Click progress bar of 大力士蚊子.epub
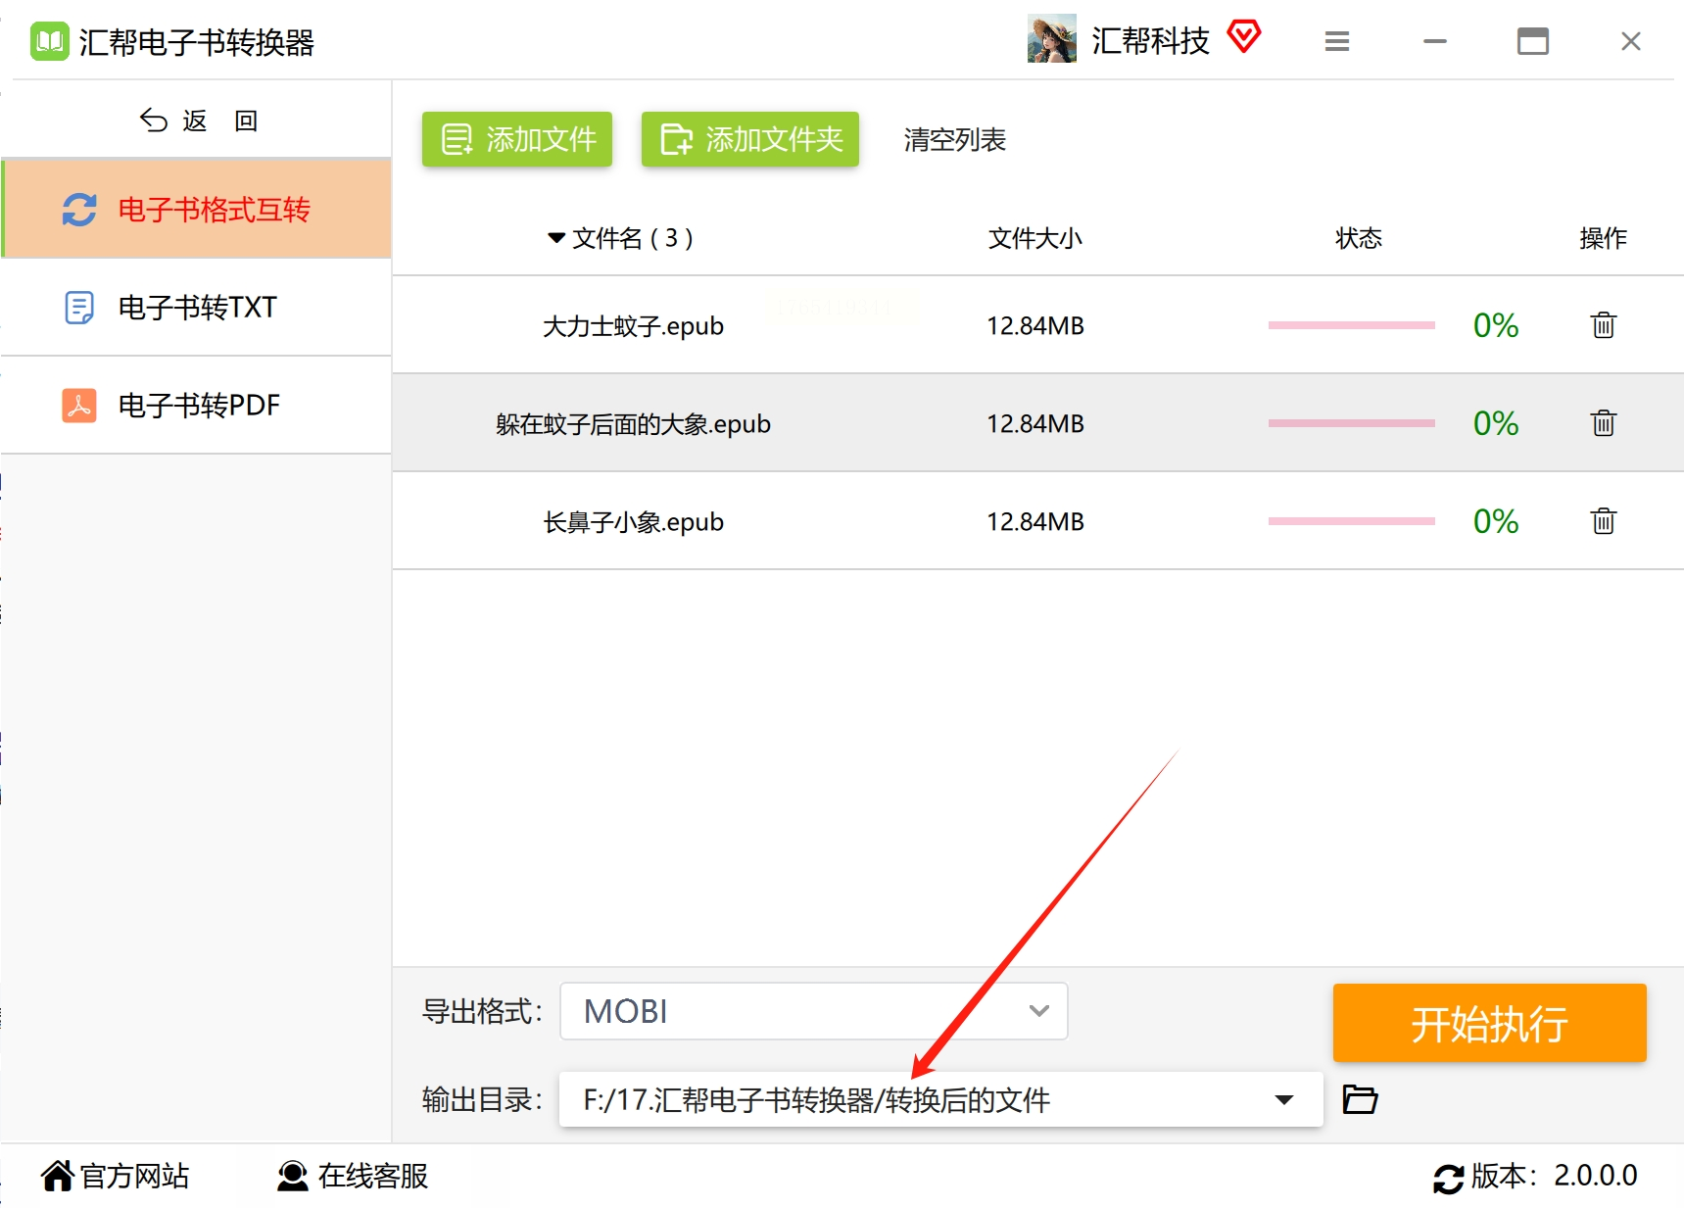Screen dimensions: 1684x1208 click(x=1352, y=325)
